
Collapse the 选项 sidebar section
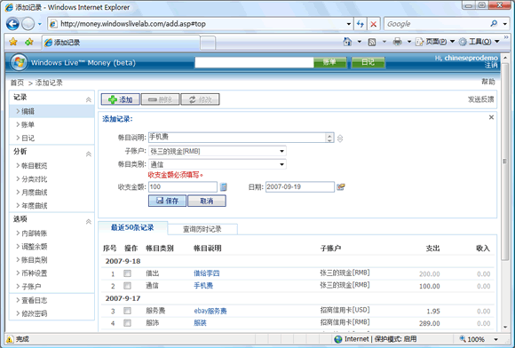point(89,222)
